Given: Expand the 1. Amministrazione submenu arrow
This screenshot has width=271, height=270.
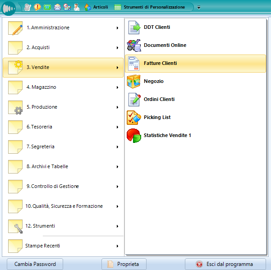Looking at the screenshot, I should 117,28.
